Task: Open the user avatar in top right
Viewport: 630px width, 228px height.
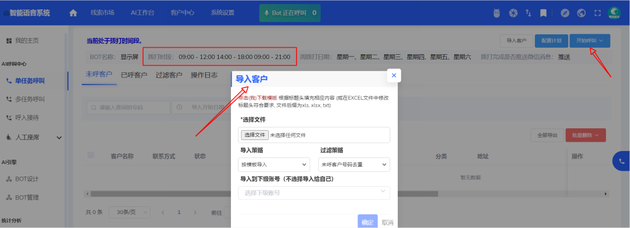Action: [614, 13]
